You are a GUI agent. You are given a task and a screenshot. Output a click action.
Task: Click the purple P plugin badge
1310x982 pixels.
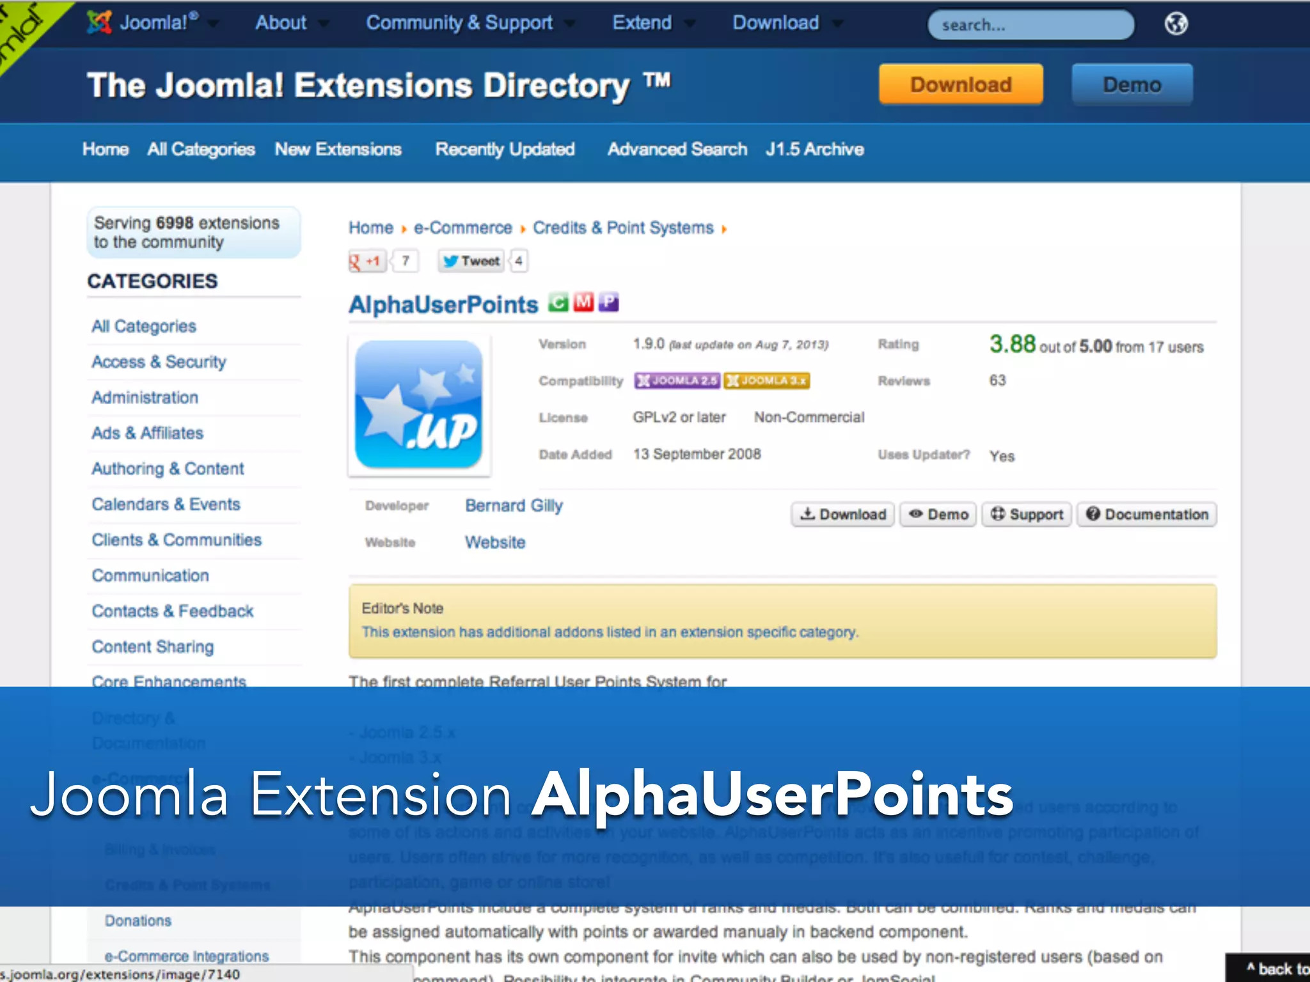pyautogui.click(x=608, y=302)
